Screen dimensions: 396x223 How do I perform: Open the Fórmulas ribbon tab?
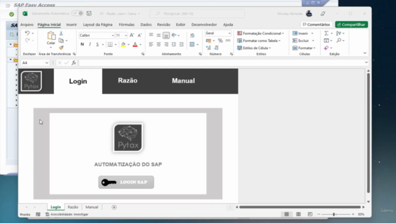[126, 25]
